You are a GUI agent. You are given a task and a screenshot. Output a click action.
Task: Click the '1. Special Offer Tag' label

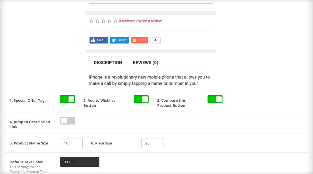click(27, 101)
